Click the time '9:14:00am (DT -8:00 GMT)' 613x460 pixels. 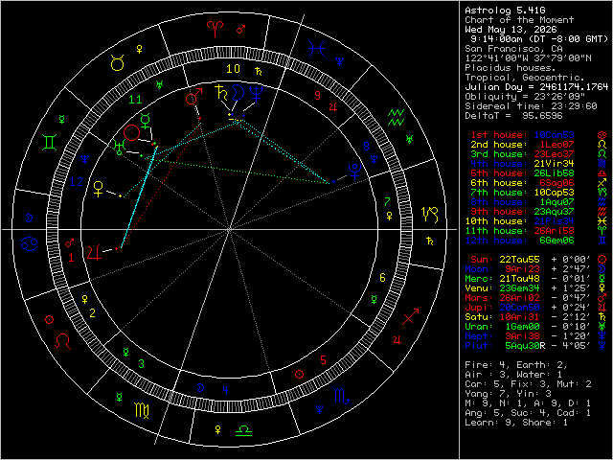point(539,39)
